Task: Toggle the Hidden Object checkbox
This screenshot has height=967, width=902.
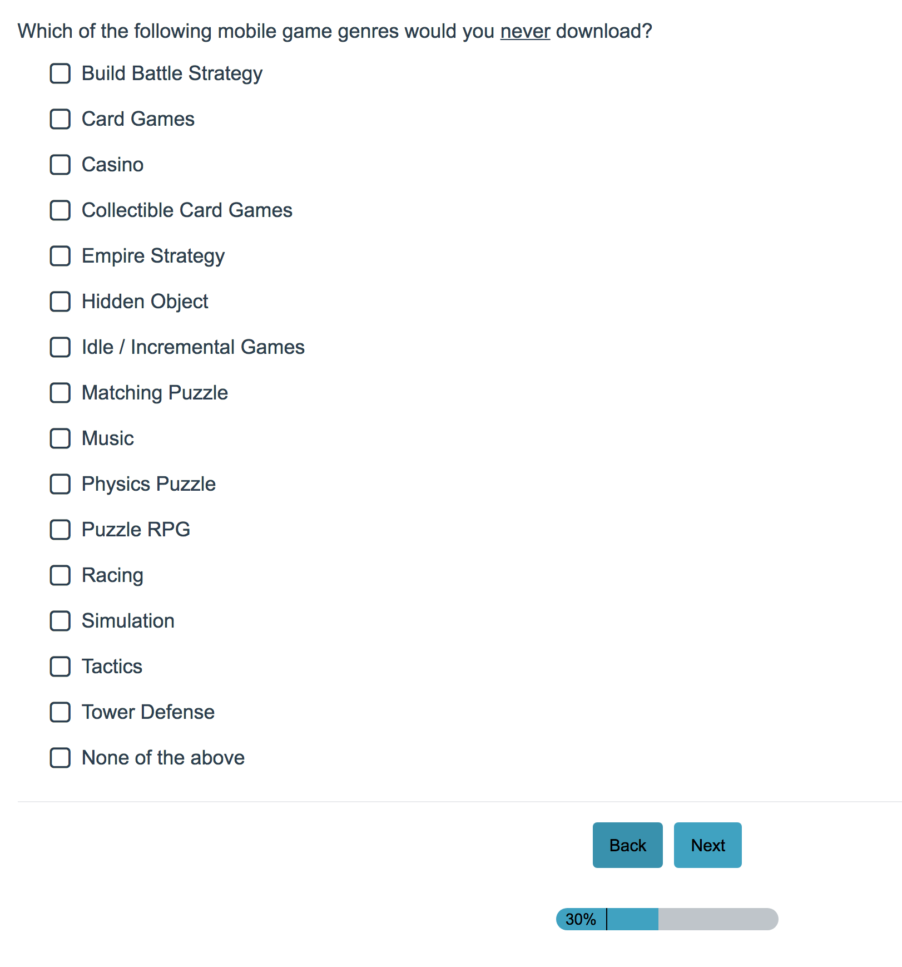Action: point(60,302)
